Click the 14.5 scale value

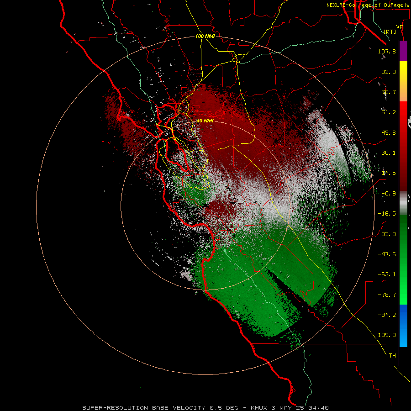(x=389, y=173)
